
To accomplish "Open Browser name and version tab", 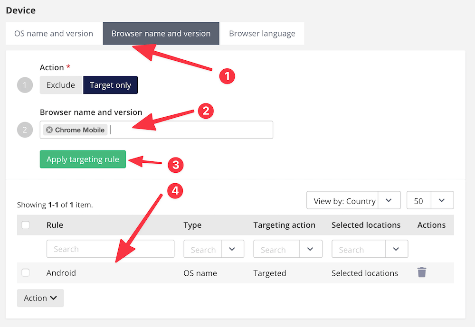I will click(x=161, y=33).
